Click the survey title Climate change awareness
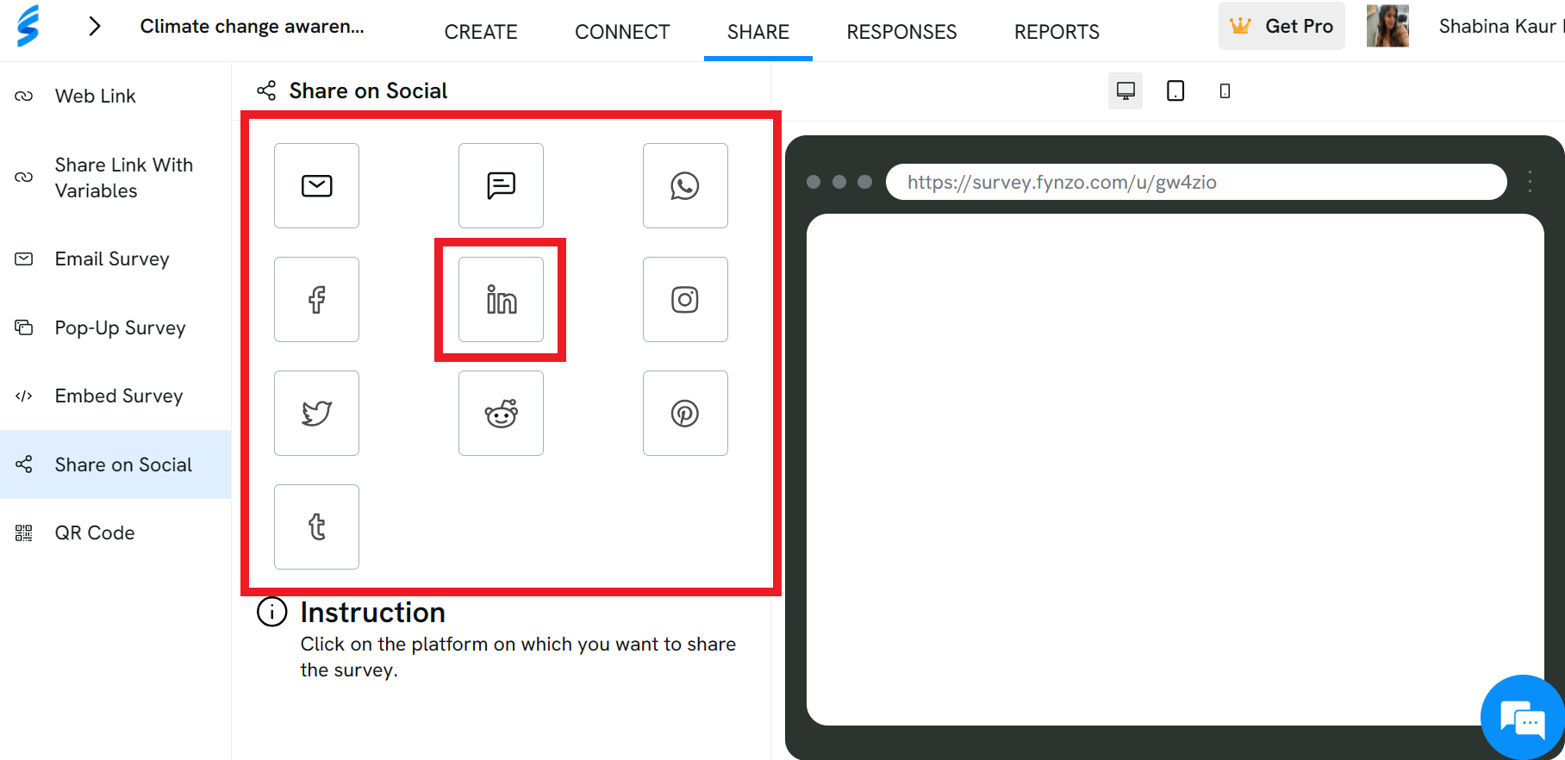Viewport: 1565px width, 760px height. tap(253, 26)
